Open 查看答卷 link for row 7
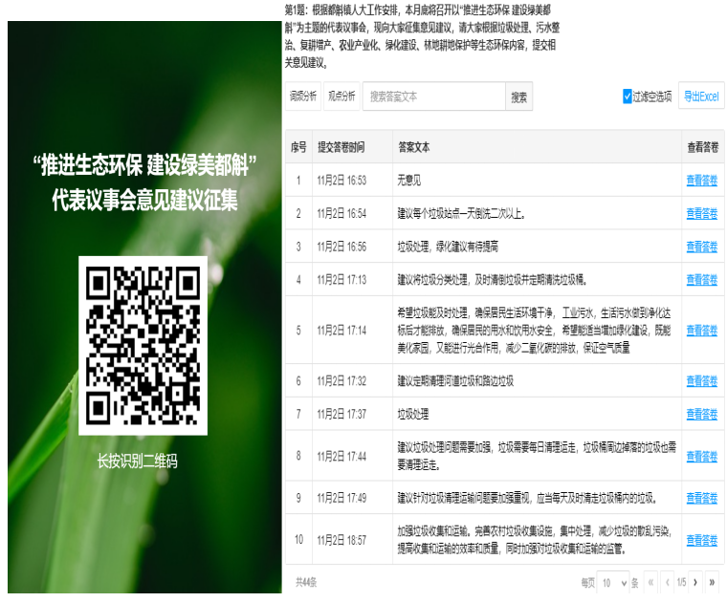Viewport: 727px width, 602px height. click(x=702, y=414)
